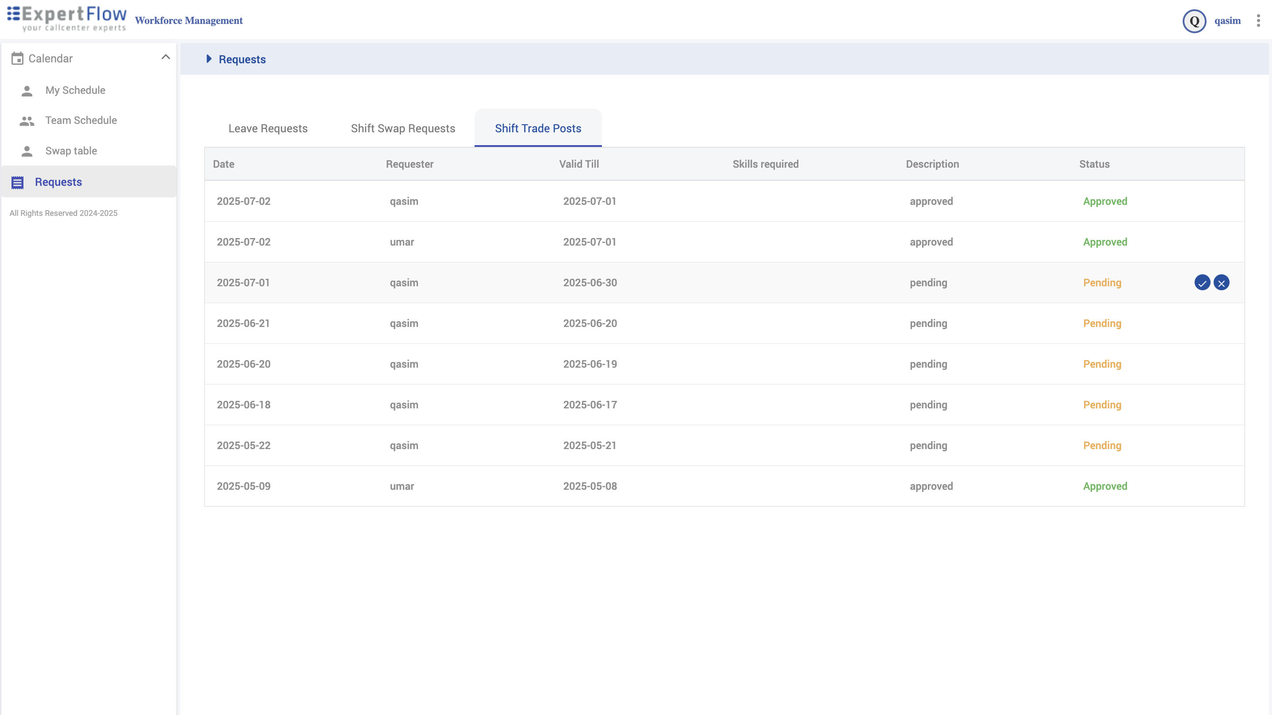Viewport: 1272px width, 715px height.
Task: Open the Swap table page
Action: [x=71, y=151]
